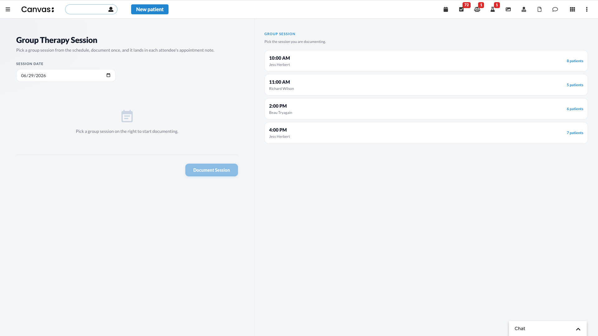Select the 4:00 PM Jess Herbert session

tap(426, 133)
